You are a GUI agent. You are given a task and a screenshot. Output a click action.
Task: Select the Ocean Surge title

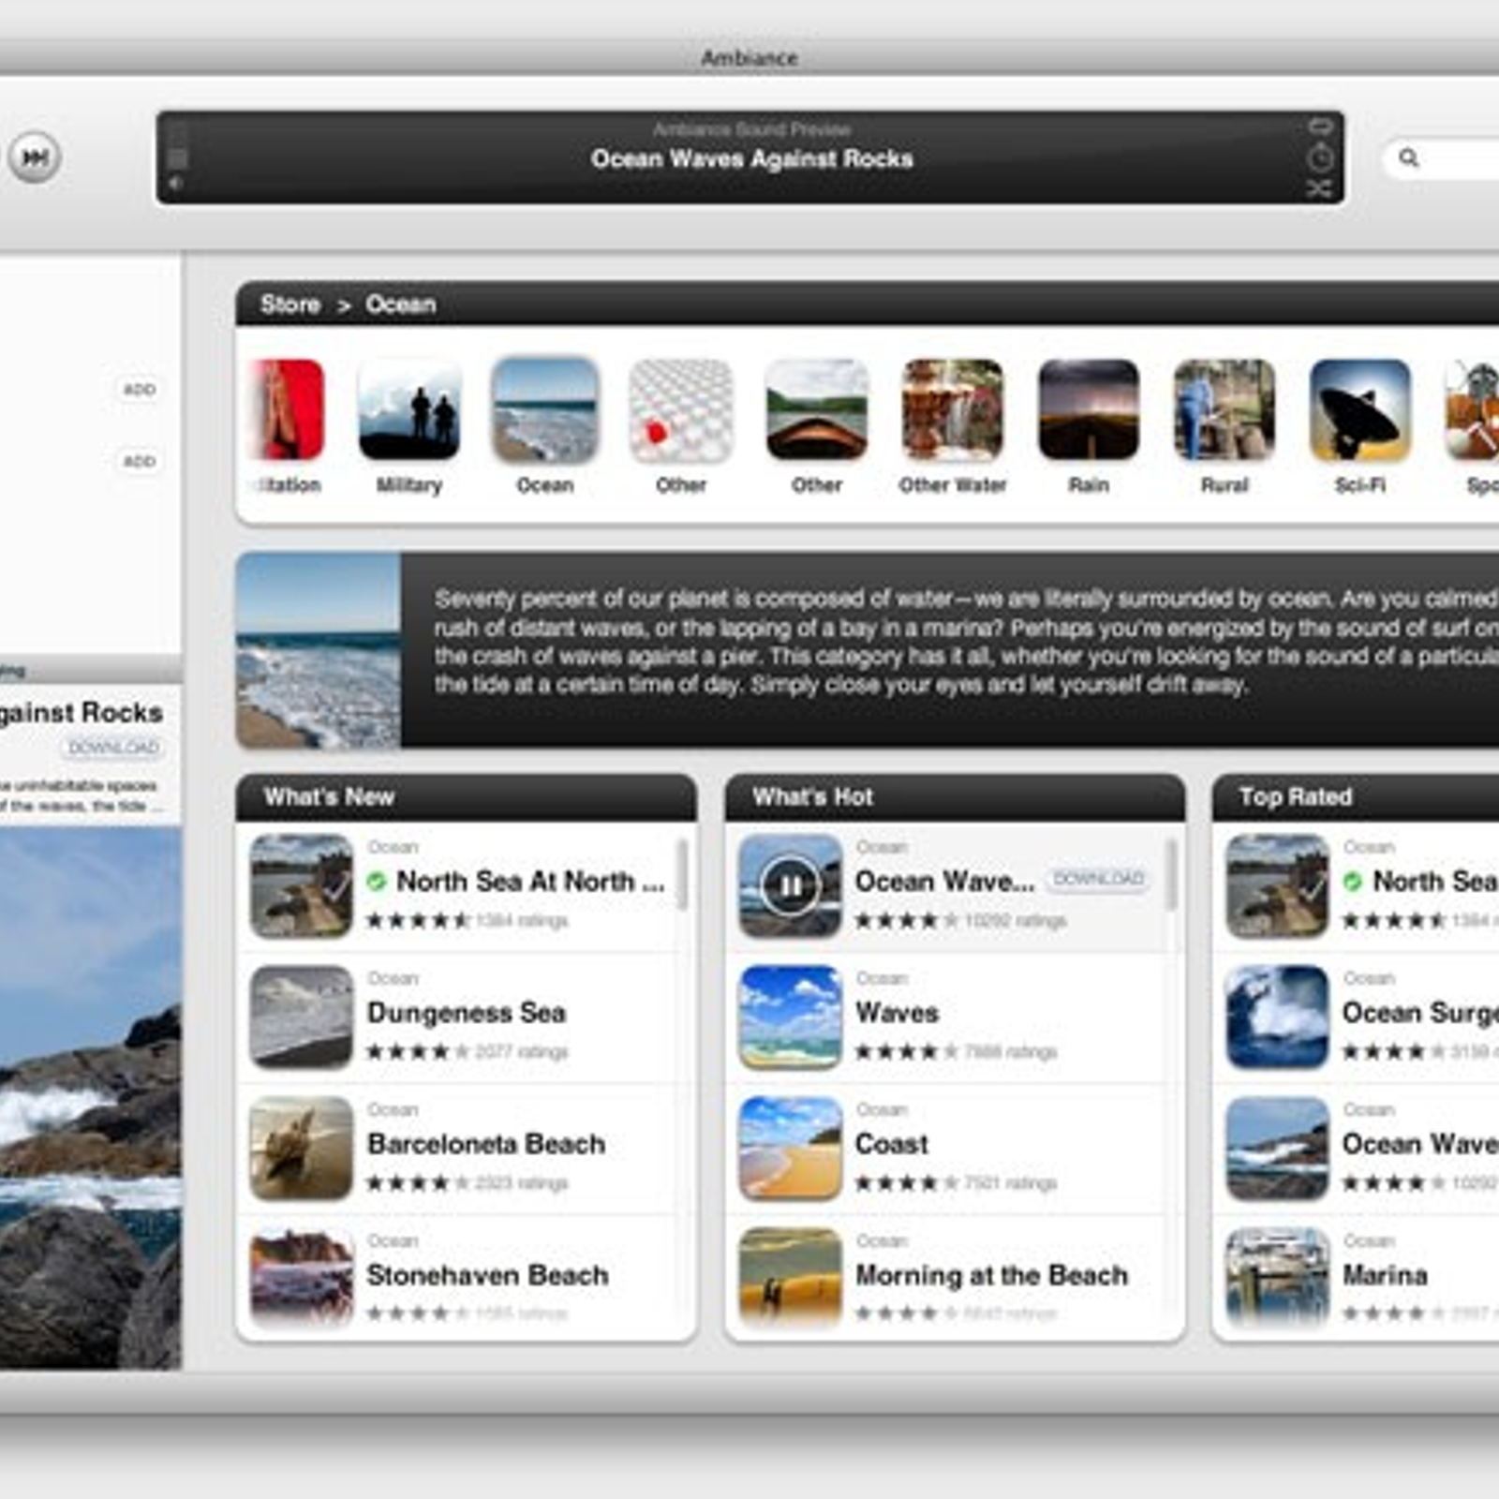coord(1420,1013)
